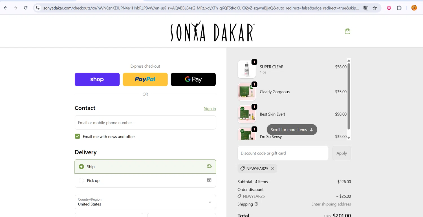
Task: Click the Best Skin Ever! thumbnail
Action: [247, 114]
